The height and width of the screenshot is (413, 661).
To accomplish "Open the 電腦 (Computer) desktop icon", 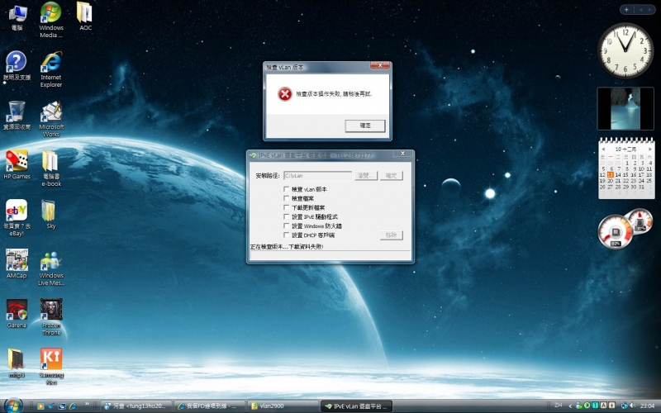I will coord(17,17).
